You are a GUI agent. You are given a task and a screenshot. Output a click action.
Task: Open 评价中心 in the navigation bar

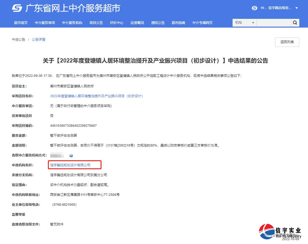tap(117, 22)
